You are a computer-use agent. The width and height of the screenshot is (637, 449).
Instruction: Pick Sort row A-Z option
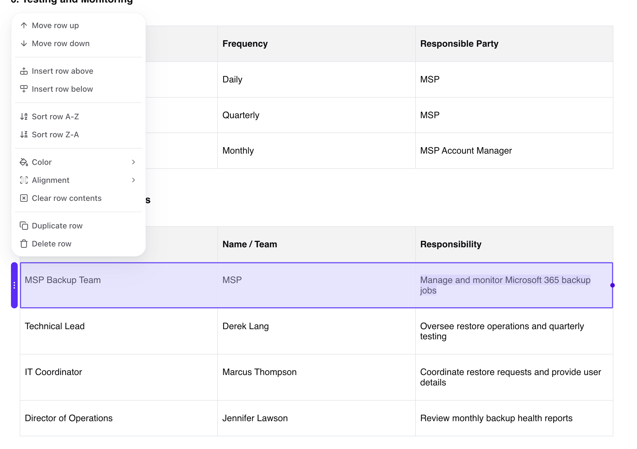pyautogui.click(x=78, y=116)
